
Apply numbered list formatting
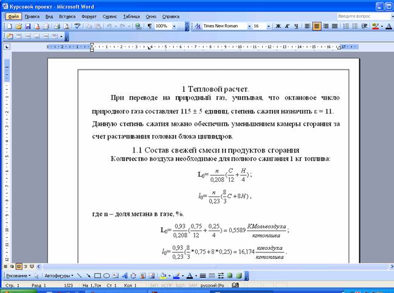tap(346, 26)
